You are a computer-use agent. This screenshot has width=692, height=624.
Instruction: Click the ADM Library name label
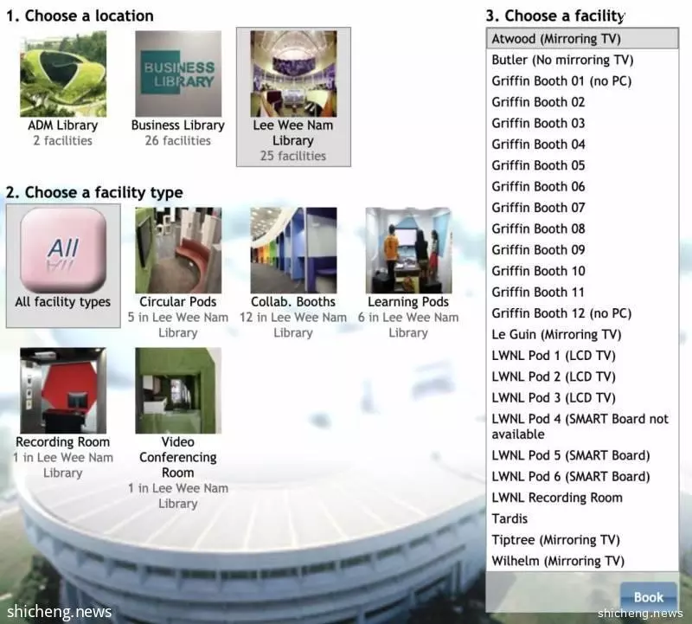click(x=63, y=125)
